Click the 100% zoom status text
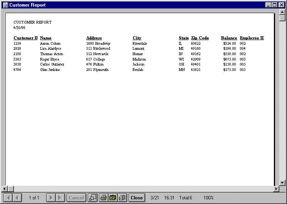Viewport: 287px width, 204px height. coord(208,198)
